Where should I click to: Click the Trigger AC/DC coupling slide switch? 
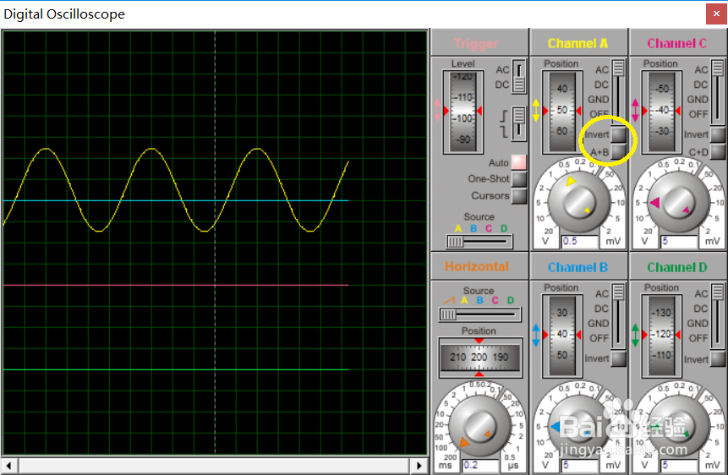pos(519,77)
